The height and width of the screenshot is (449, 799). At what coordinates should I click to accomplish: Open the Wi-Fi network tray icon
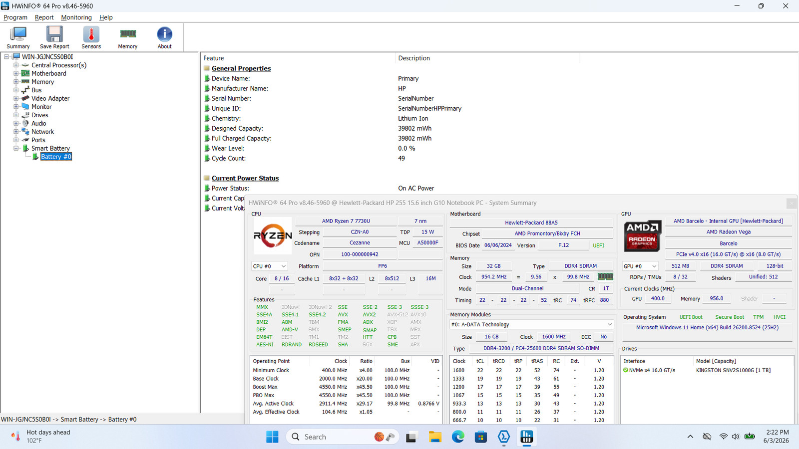[x=723, y=437]
